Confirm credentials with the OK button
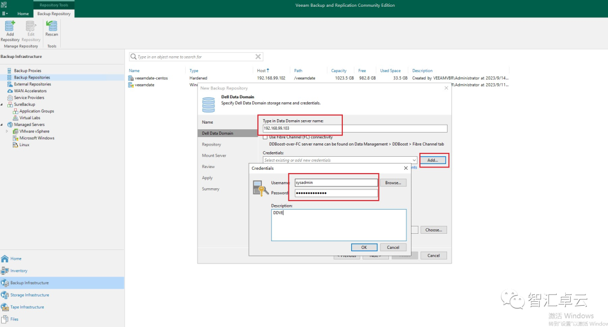 pos(364,247)
